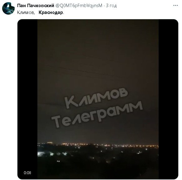Click the @Q0MT6pFmbVqynsM handle

point(79,6)
